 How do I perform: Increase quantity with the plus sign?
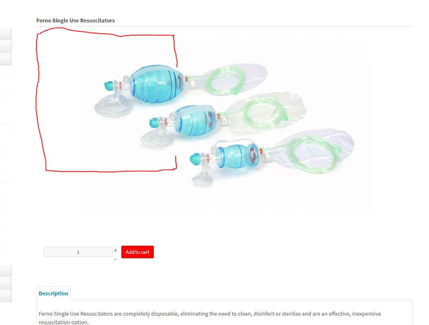pyautogui.click(x=116, y=250)
